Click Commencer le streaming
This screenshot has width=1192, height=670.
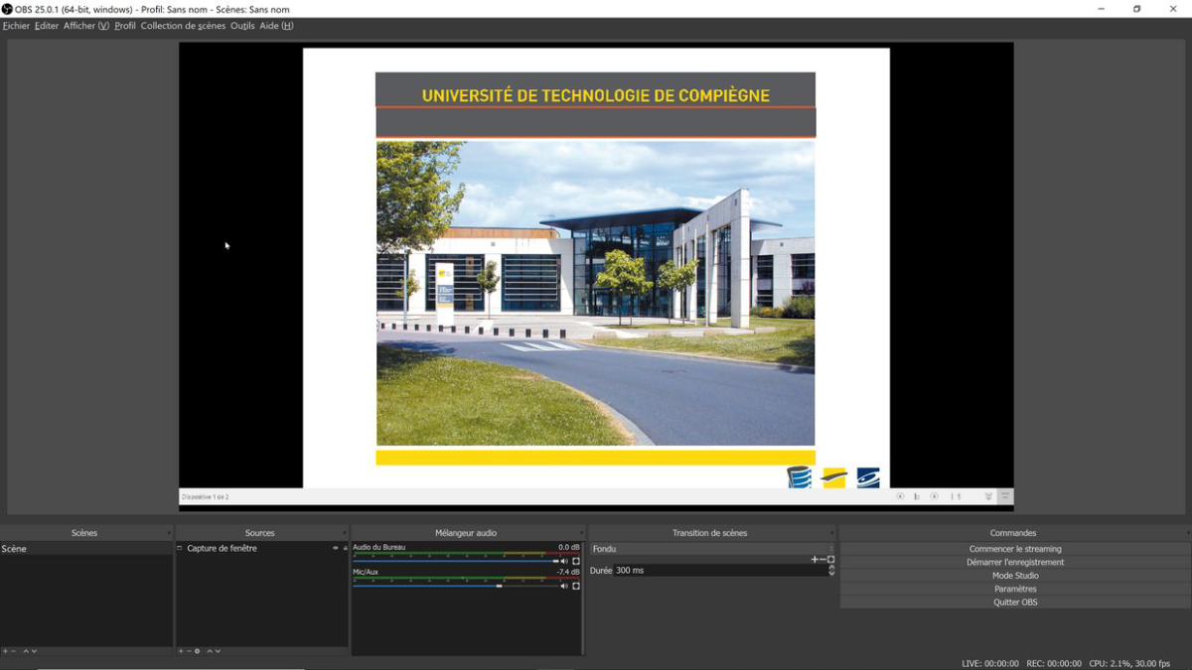point(1015,549)
